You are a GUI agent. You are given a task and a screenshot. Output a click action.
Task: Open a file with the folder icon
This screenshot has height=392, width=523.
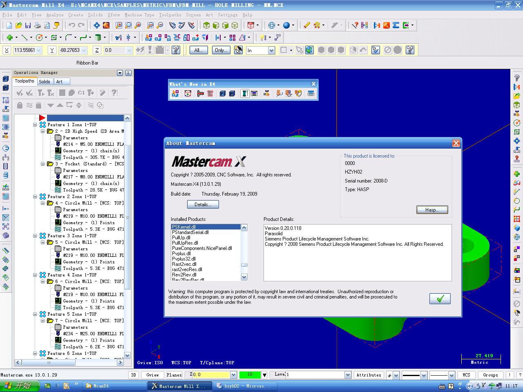click(x=18, y=25)
